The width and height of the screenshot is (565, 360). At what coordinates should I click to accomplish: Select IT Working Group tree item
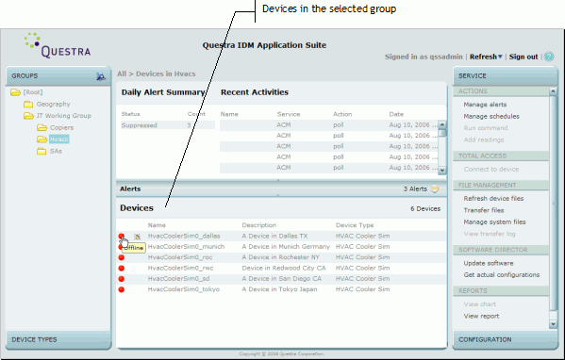tap(64, 116)
